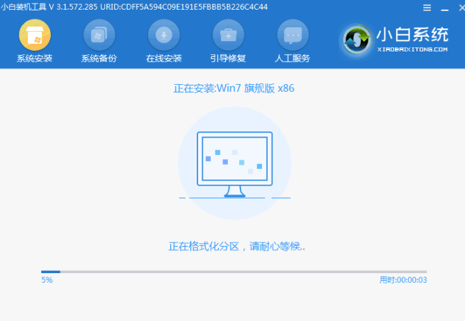The height and width of the screenshot is (321, 465).
Task: Click the installation progress bar
Action: (x=234, y=272)
